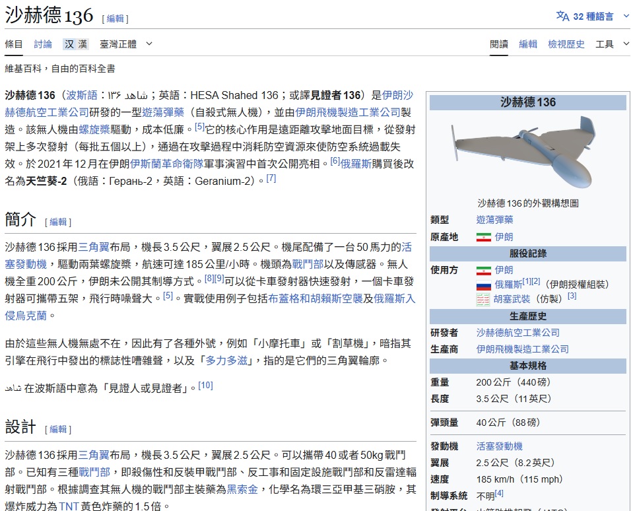Click the Iran flag beside 原產地
Viewport: 631px width, 511px height.
tap(483, 237)
